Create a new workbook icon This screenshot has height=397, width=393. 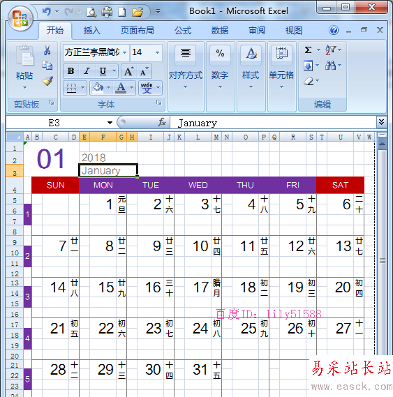pyautogui.click(x=122, y=12)
